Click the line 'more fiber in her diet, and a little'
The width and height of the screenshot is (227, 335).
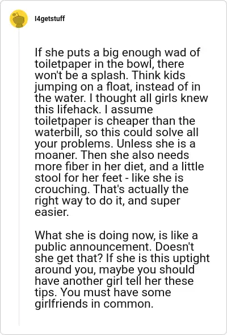pyautogui.click(x=119, y=166)
